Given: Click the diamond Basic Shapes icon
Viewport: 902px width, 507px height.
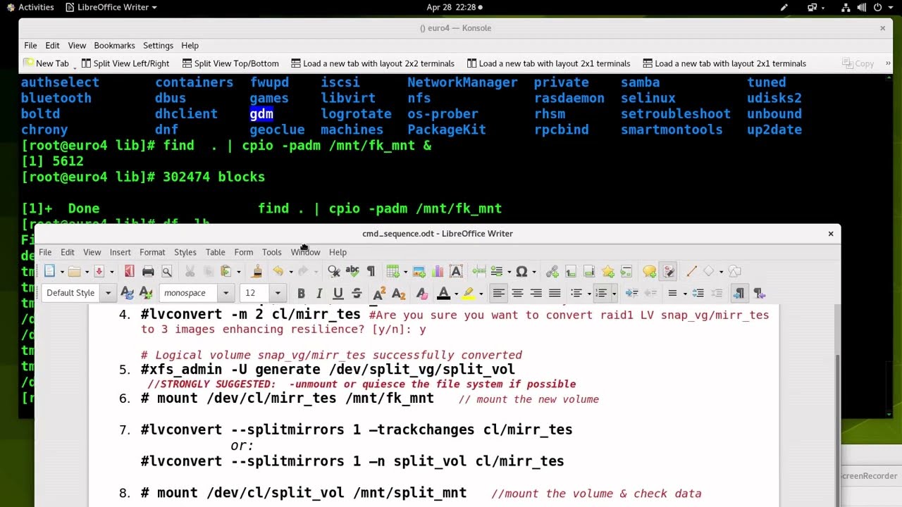Looking at the screenshot, I should [x=708, y=271].
